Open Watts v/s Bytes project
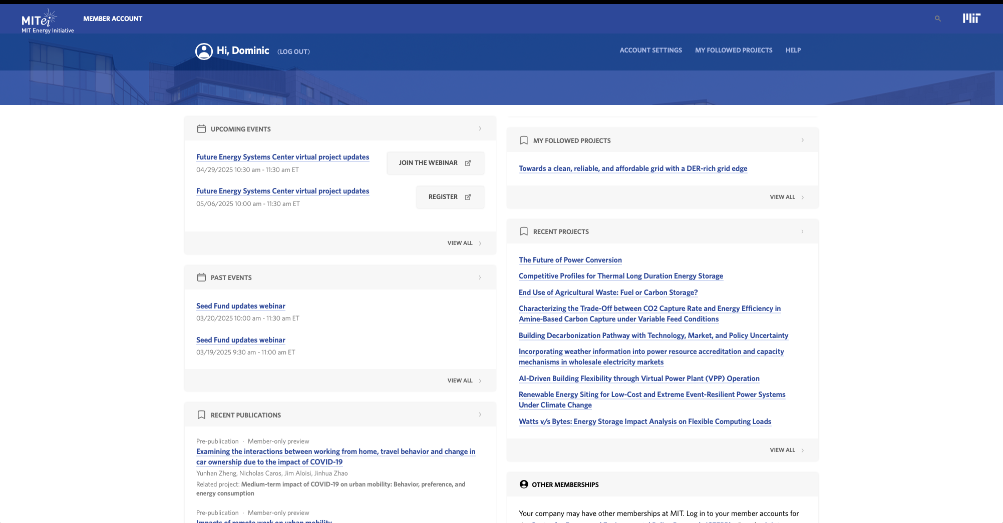This screenshot has width=1003, height=523. (x=645, y=421)
